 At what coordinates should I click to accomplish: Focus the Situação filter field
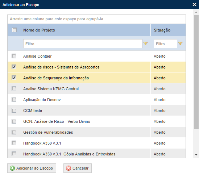[x=165, y=43]
